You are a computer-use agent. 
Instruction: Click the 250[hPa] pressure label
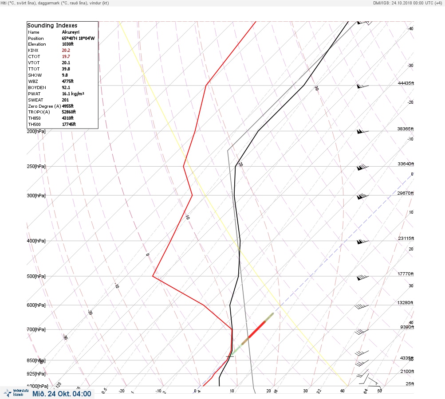(x=36, y=166)
